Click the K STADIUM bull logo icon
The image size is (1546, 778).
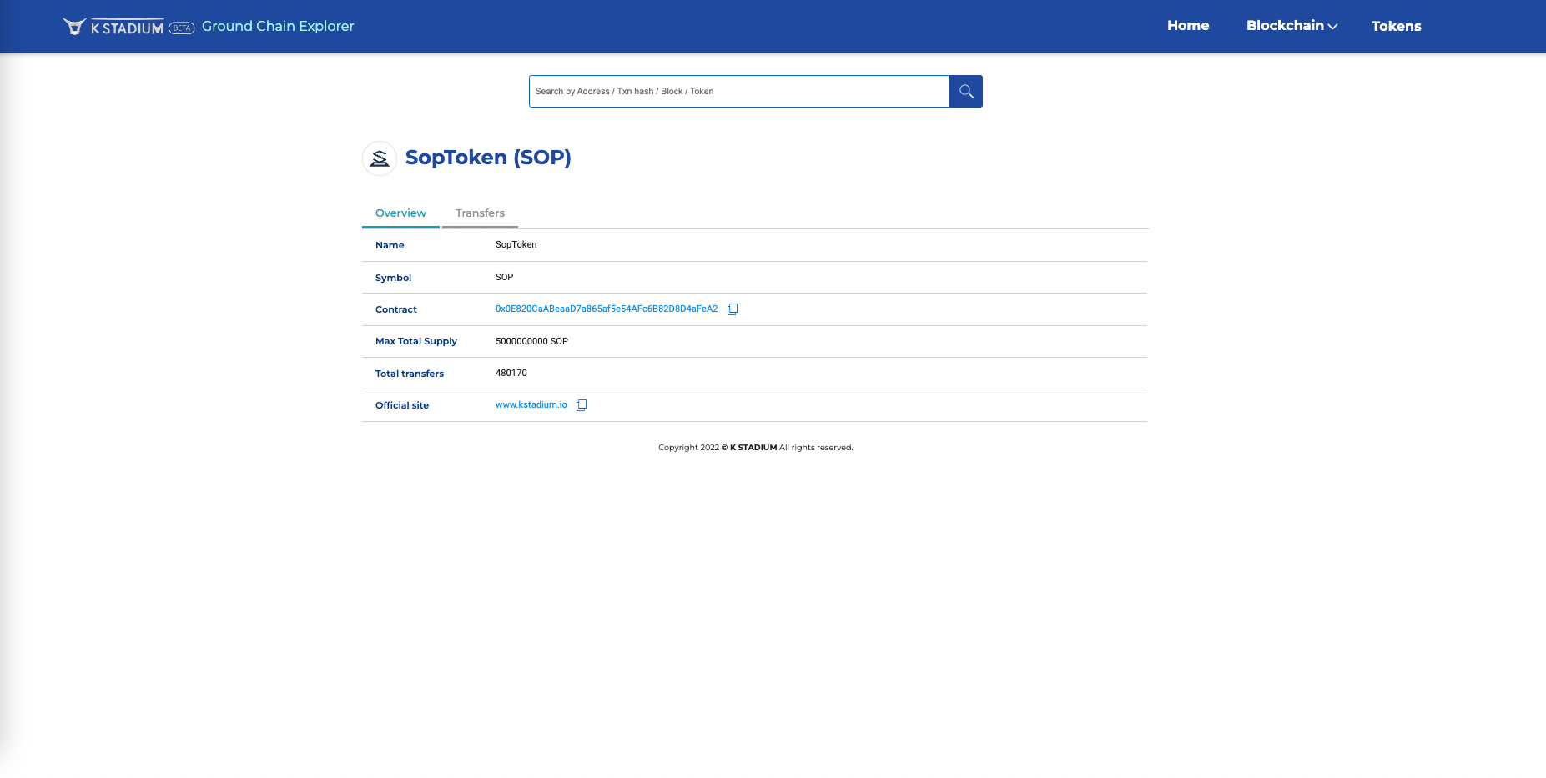(x=74, y=27)
